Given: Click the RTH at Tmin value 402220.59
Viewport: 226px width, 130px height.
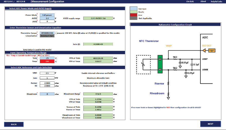Looking at the screenshot, I should [x=98, y=58].
